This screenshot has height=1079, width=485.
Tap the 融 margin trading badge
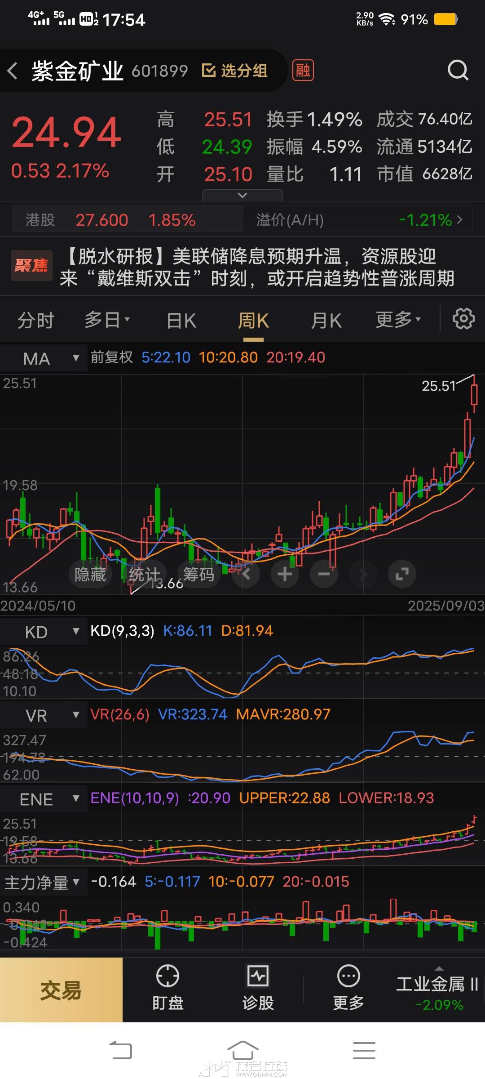[x=303, y=71]
